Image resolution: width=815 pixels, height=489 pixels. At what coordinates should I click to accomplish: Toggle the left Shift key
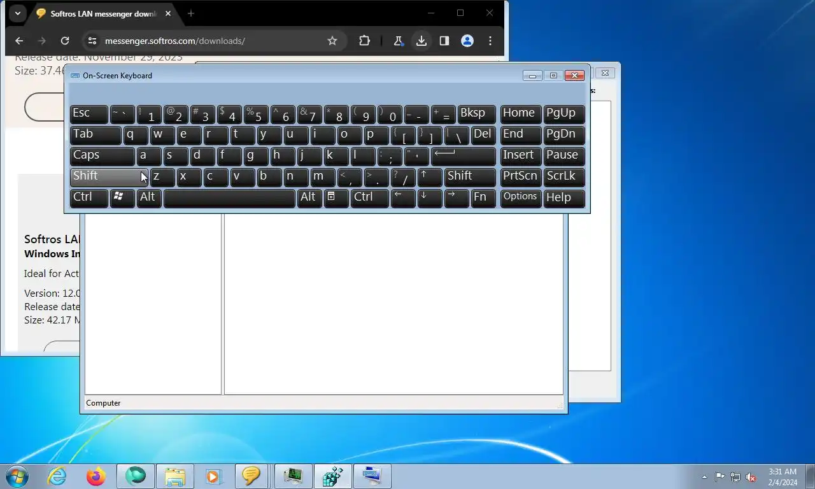[x=109, y=177]
